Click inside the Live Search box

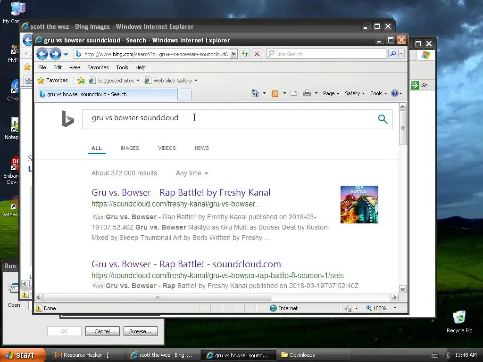pos(326,54)
